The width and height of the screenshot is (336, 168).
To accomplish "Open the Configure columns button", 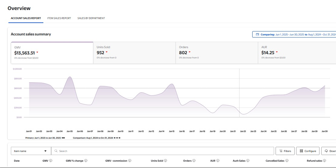I will (308, 151).
